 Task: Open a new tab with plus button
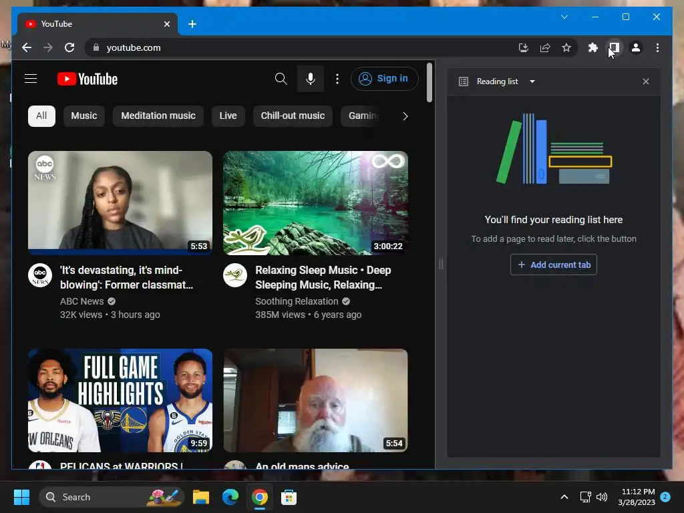tap(192, 24)
